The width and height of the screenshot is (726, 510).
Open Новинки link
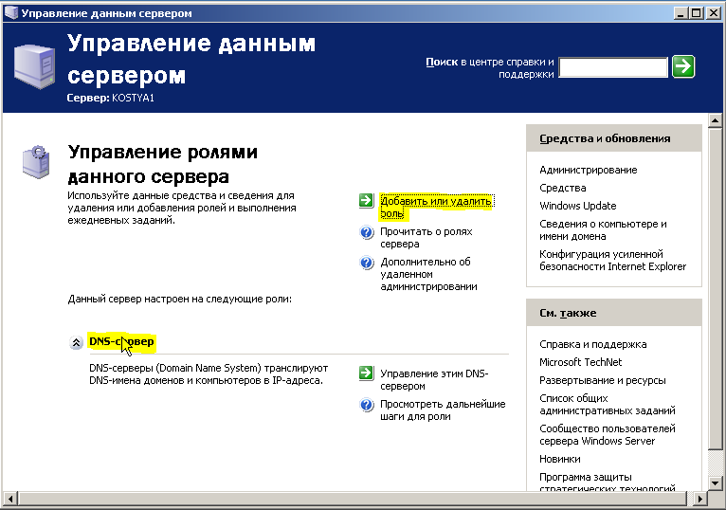tap(560, 459)
